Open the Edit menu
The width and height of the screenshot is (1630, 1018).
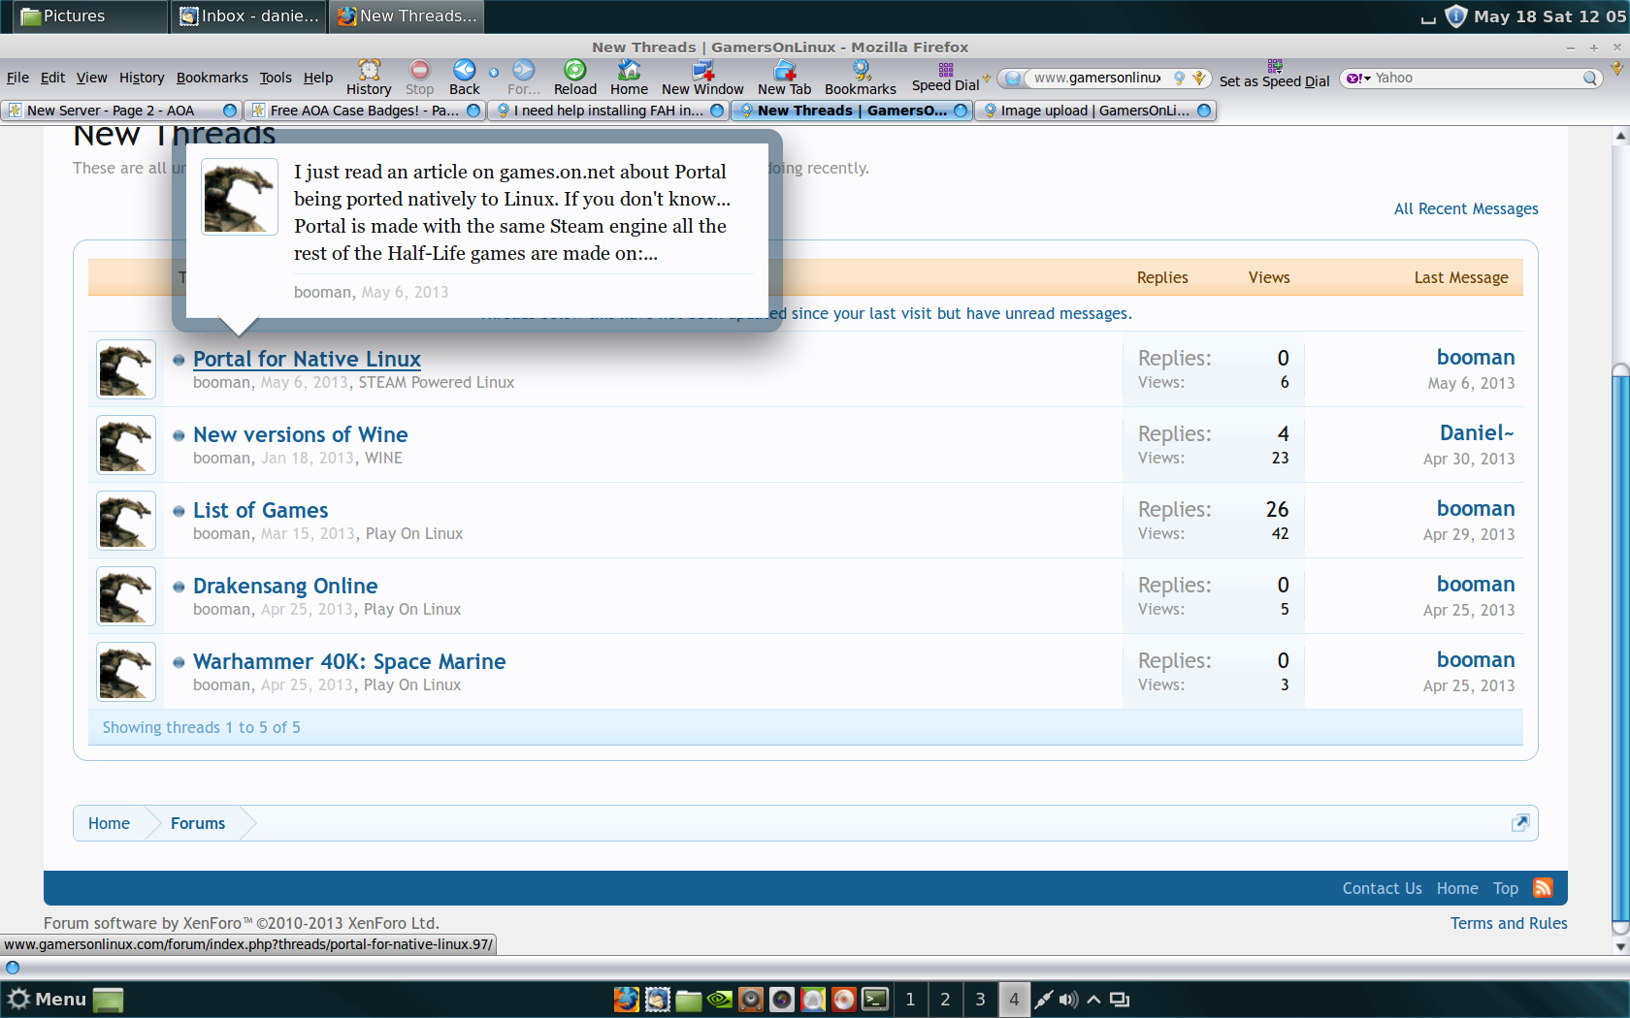[52, 78]
